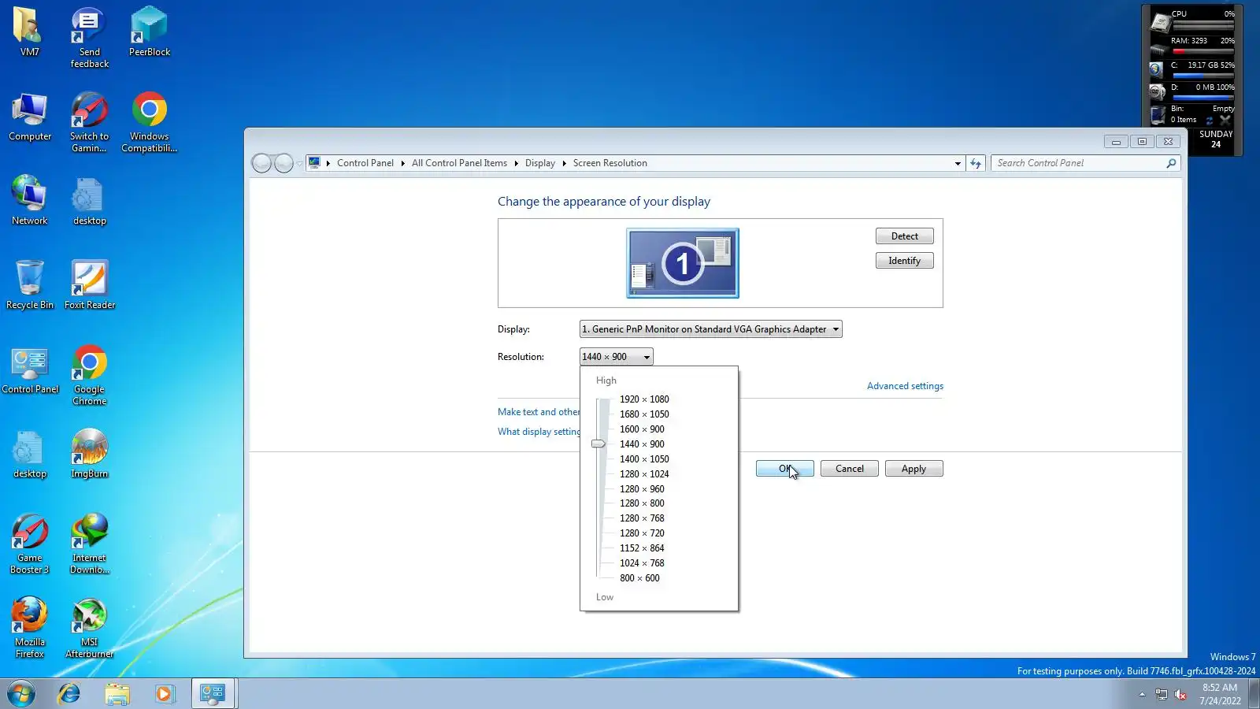The height and width of the screenshot is (709, 1260).
Task: Open the Recycle Bin icon
Action: coord(29,285)
